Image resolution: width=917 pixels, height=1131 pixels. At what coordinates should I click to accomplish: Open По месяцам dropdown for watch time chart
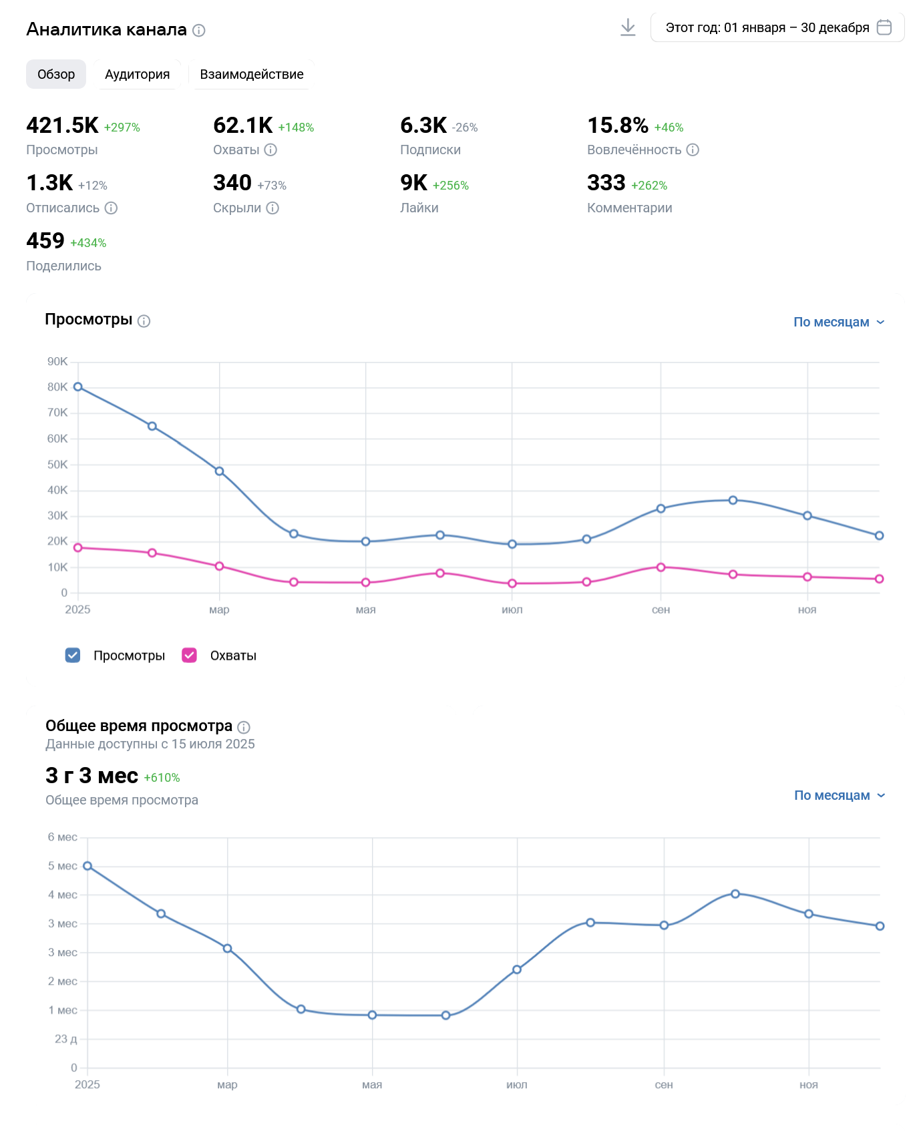(x=840, y=795)
